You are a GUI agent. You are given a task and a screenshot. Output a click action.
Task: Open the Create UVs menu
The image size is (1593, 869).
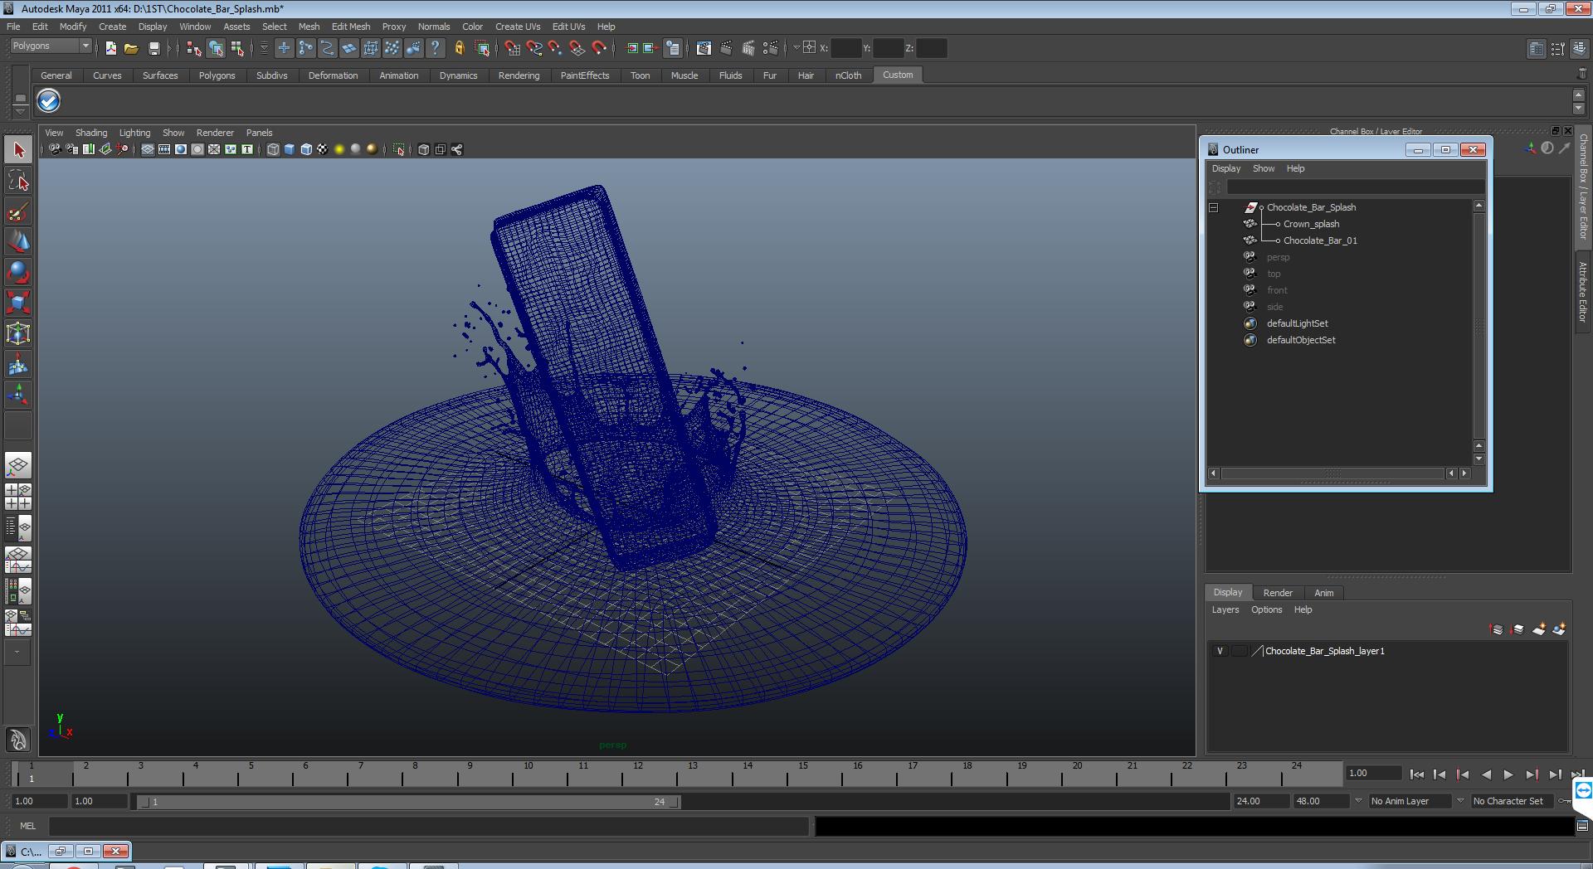518,27
